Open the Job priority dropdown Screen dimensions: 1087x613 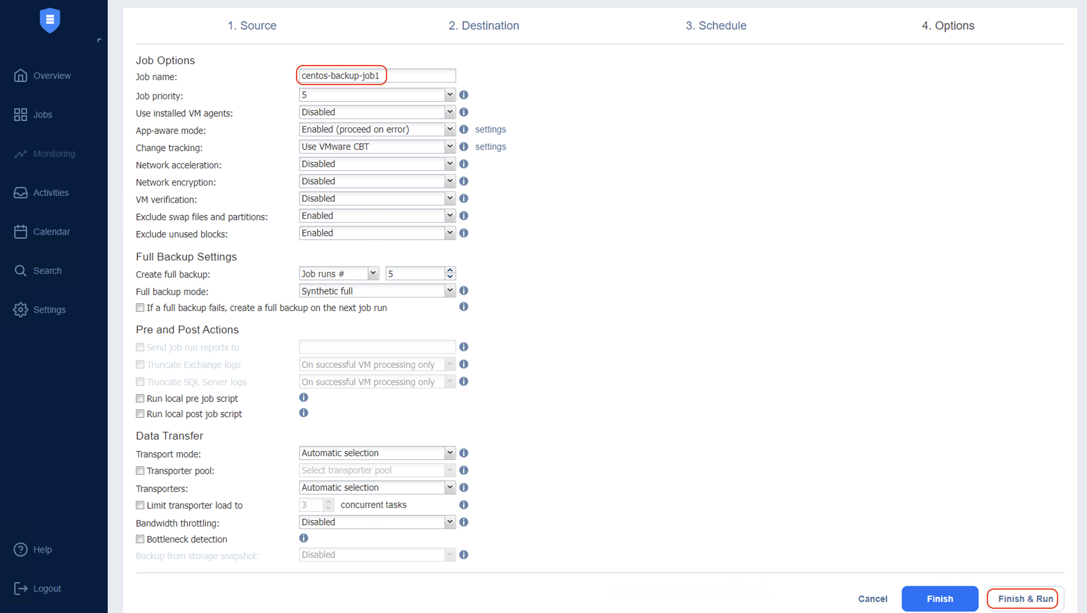(x=377, y=95)
